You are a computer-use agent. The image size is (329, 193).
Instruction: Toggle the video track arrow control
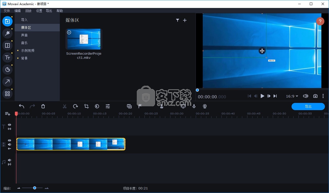point(9,149)
